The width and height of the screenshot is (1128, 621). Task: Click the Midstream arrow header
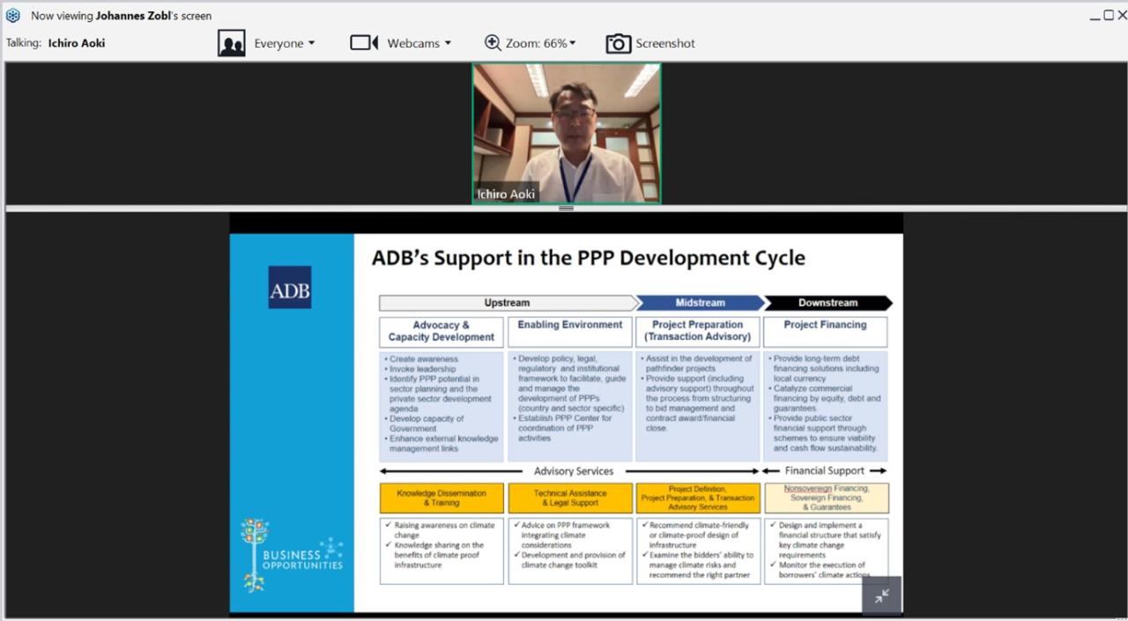[x=701, y=303]
